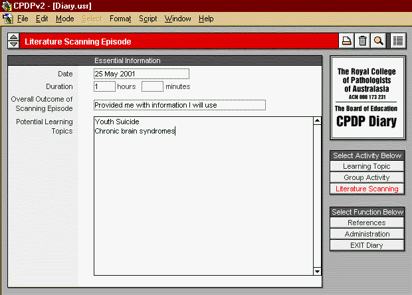Click the CPDPv2 application icon in title bar
This screenshot has height=295, width=412.
pos(7,6)
